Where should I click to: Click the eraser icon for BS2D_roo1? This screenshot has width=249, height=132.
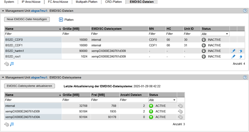coord(241,57)
